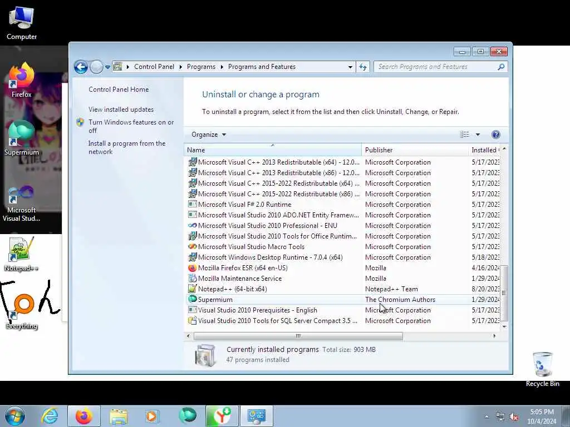This screenshot has width=570, height=427.
Task: Open Supermium from the taskbar
Action: [x=187, y=416]
